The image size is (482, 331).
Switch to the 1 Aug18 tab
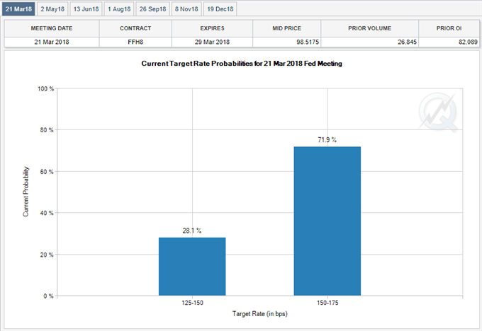(119, 9)
